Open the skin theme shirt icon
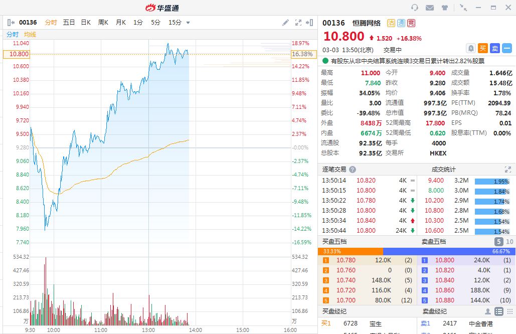 [445, 8]
